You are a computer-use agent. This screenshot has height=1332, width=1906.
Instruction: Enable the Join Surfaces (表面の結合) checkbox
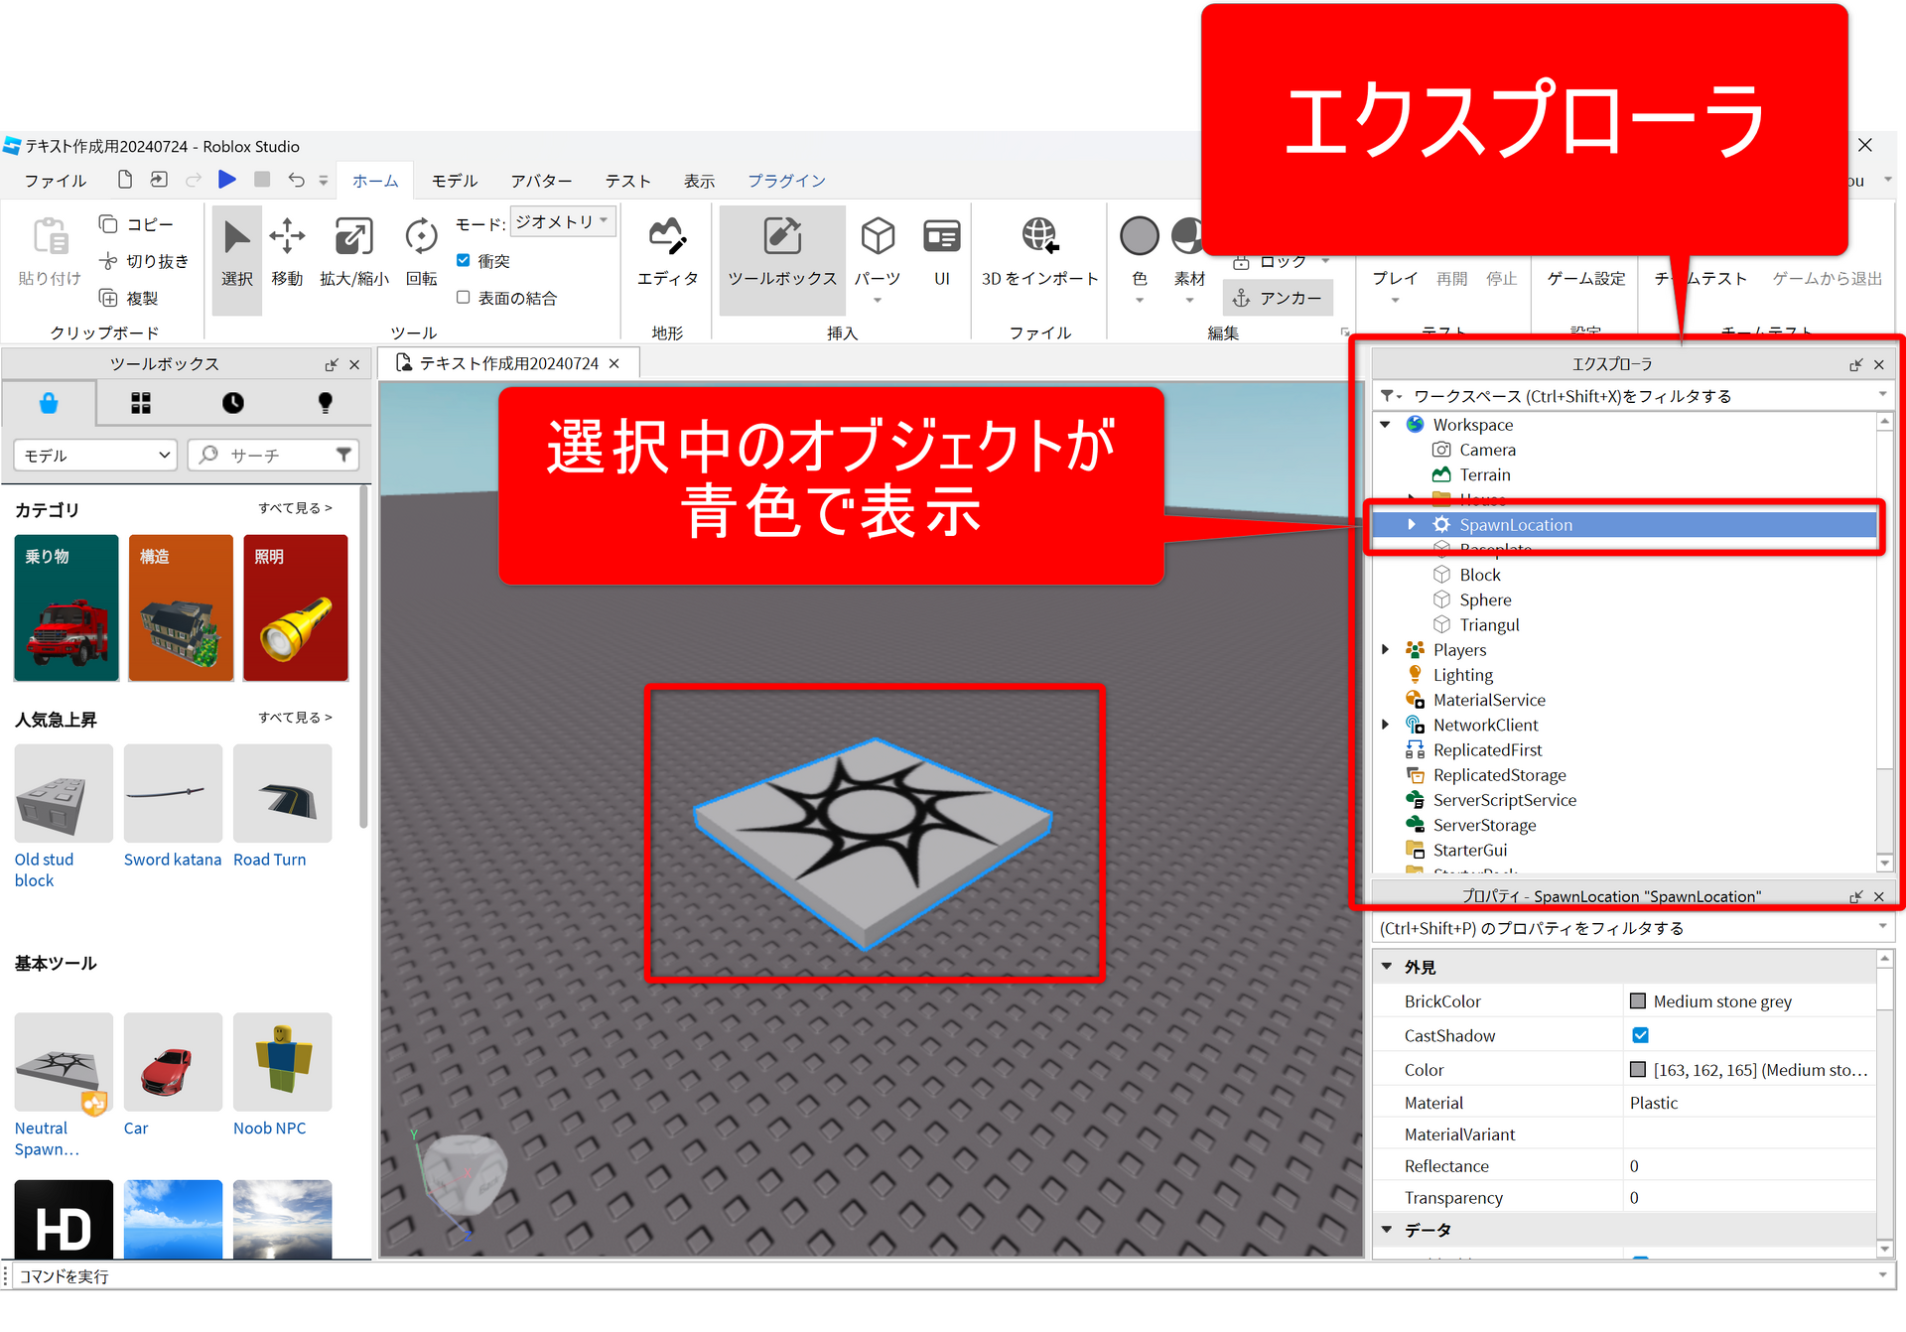click(x=464, y=297)
